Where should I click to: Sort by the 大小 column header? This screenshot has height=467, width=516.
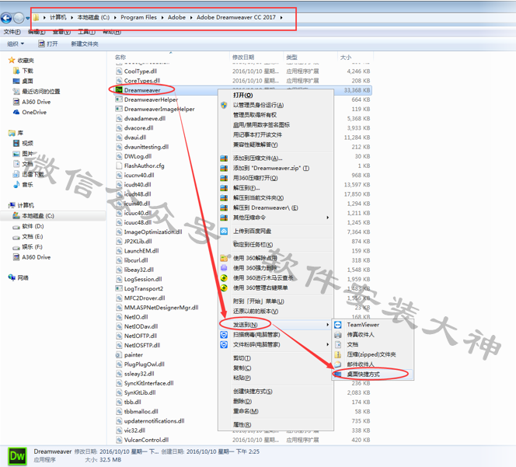pos(346,58)
